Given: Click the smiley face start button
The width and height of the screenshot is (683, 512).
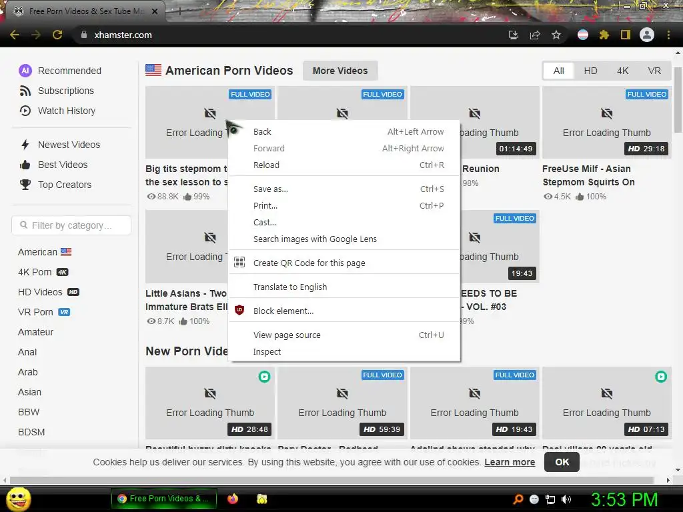Looking at the screenshot, I should click(x=18, y=499).
